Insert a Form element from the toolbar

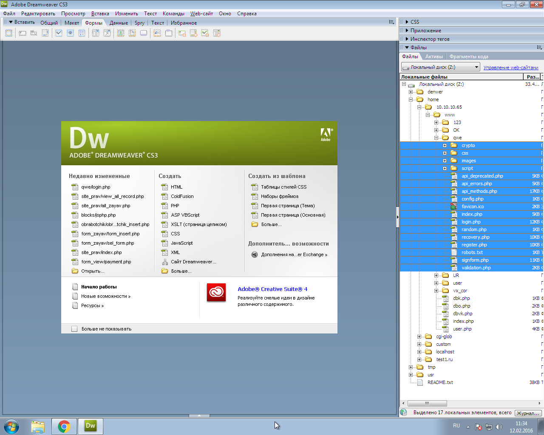[8, 33]
